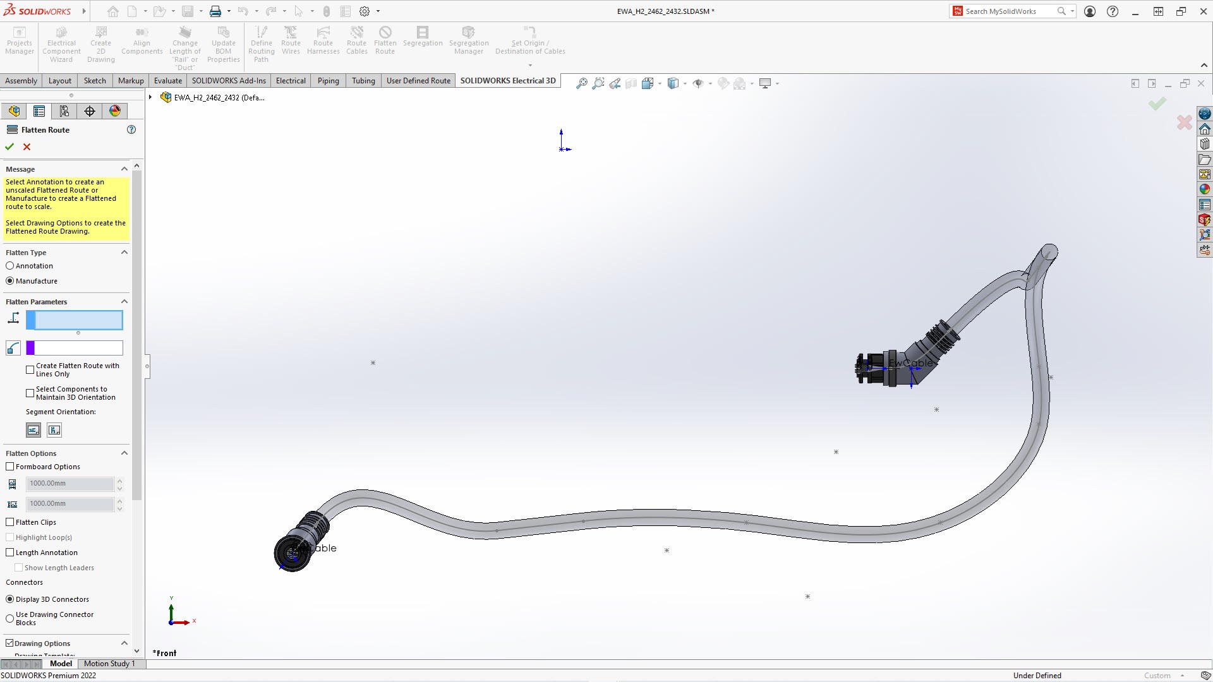Screen dimensions: 1213x682
Task: Choose the first Segment Orientation icon
Action: (x=33, y=430)
